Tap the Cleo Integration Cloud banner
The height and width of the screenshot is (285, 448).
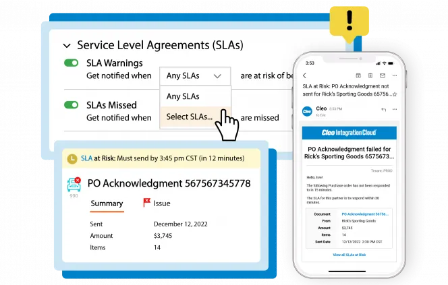point(349,133)
